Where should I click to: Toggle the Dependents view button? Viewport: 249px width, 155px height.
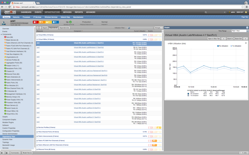[x=53, y=28]
